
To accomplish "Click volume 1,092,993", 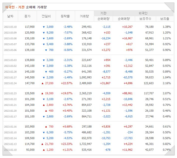I will 85,77.
